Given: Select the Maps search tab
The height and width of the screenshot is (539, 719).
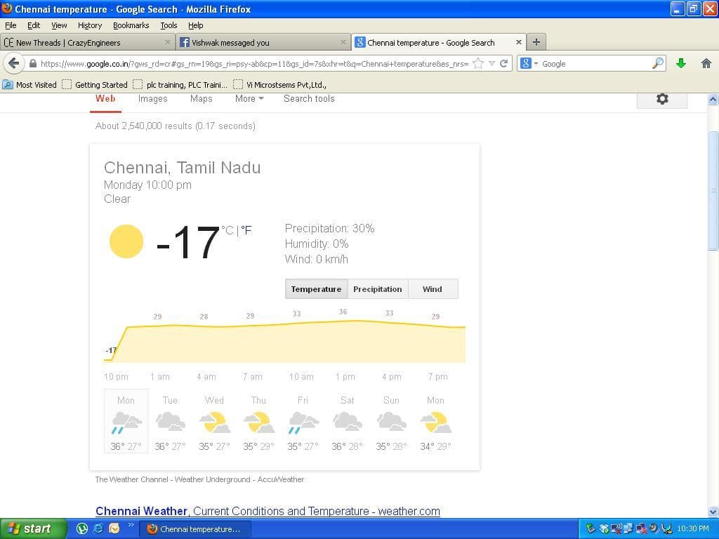Looking at the screenshot, I should coord(202,98).
